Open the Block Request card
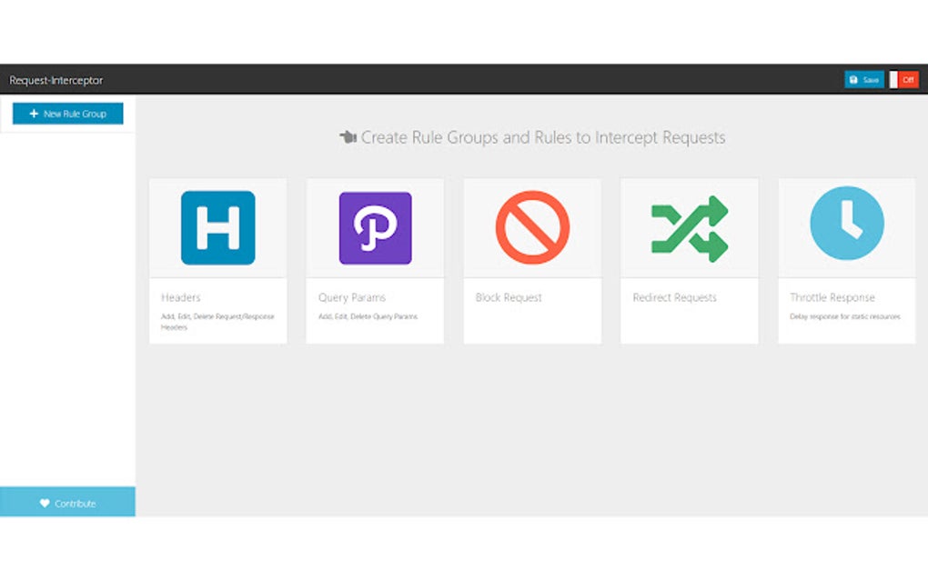The image size is (928, 580). pyautogui.click(x=531, y=261)
